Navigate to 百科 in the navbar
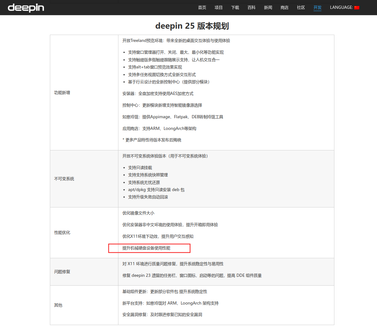Screen dimensions: 377x326 tap(252, 8)
